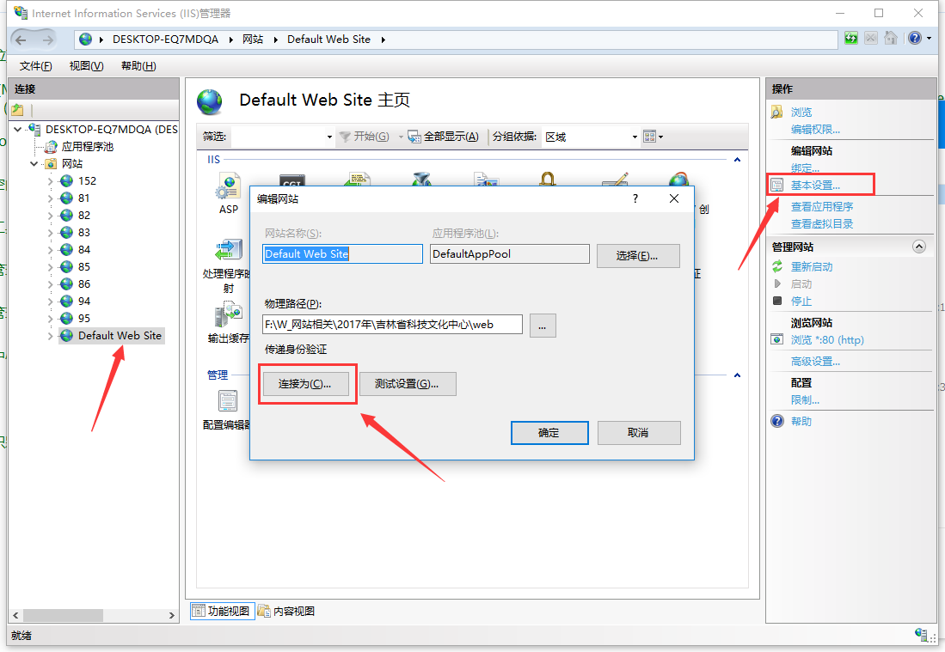Screen dimensions: 945x652
Task: Collapse the 管理网站 section chevron
Action: point(918,247)
